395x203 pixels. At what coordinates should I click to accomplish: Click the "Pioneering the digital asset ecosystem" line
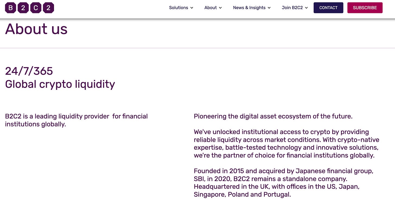[x=273, y=116]
